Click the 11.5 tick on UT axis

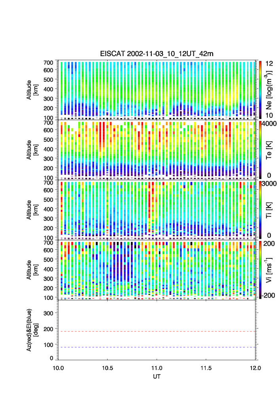[206, 368]
